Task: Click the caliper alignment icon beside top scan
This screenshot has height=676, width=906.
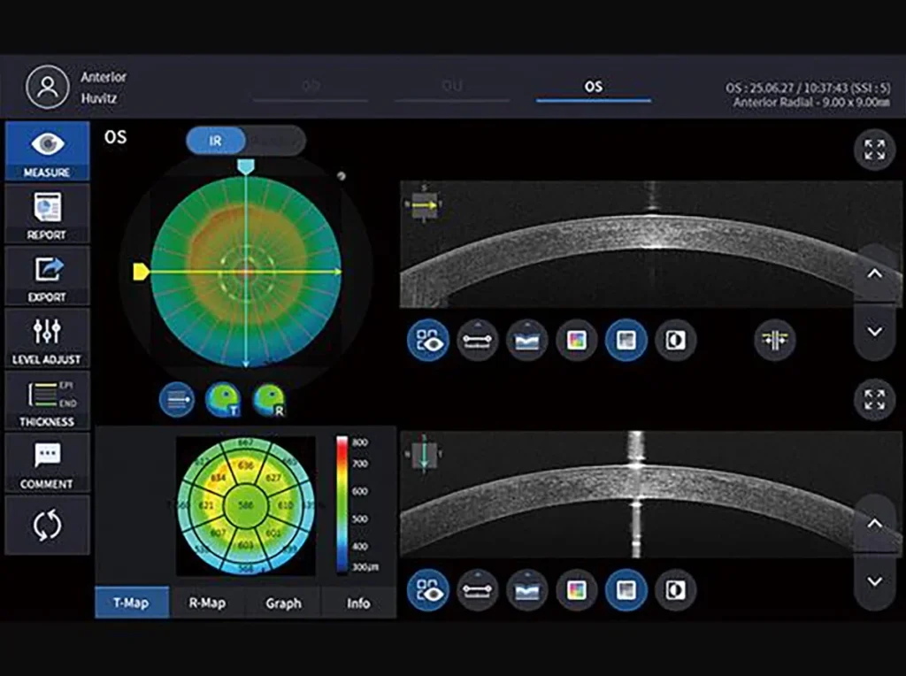Action: (775, 340)
